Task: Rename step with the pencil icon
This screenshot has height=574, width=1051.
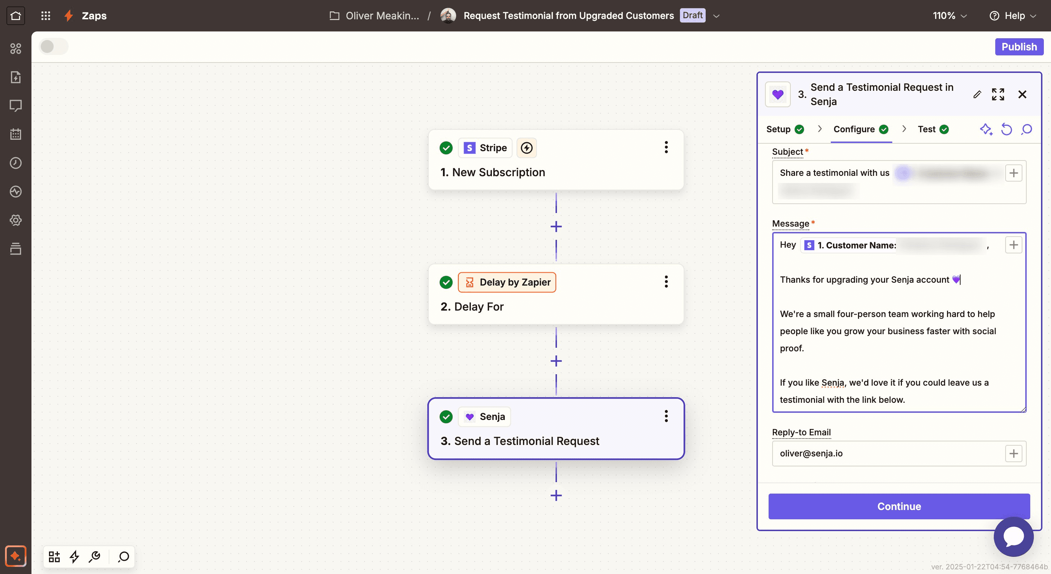Action: tap(977, 94)
